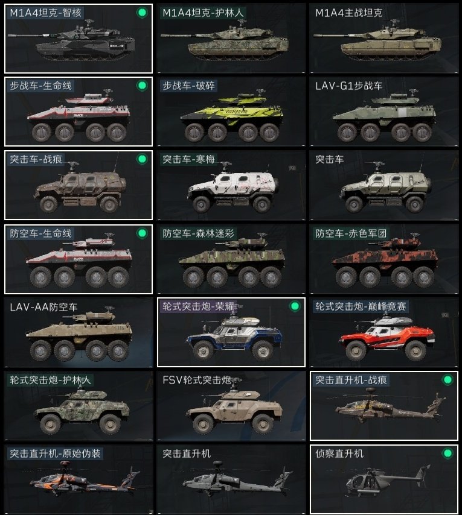Click the green equipped dot on 防空车-生命线
Screen dimensions: 462x515
[142, 233]
